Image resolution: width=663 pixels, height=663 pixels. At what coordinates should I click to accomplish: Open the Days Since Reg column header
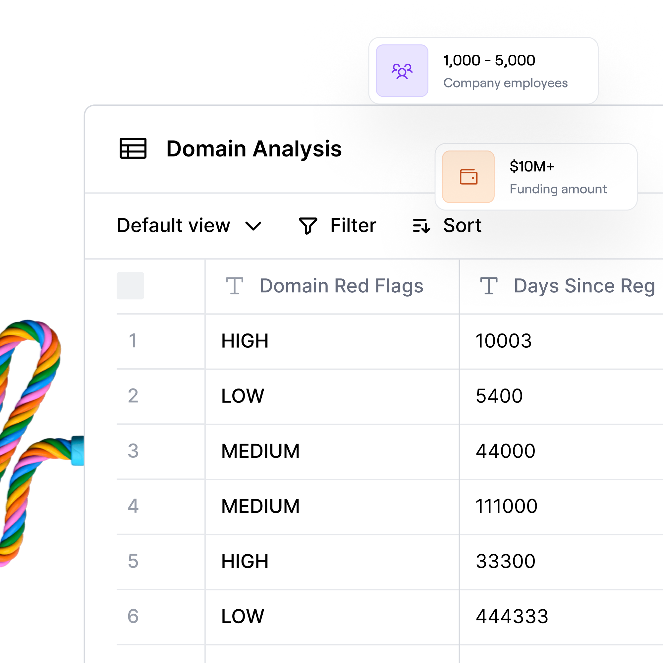click(x=584, y=286)
